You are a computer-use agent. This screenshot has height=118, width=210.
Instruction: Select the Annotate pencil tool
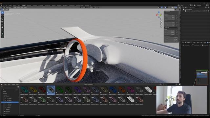[2, 30]
